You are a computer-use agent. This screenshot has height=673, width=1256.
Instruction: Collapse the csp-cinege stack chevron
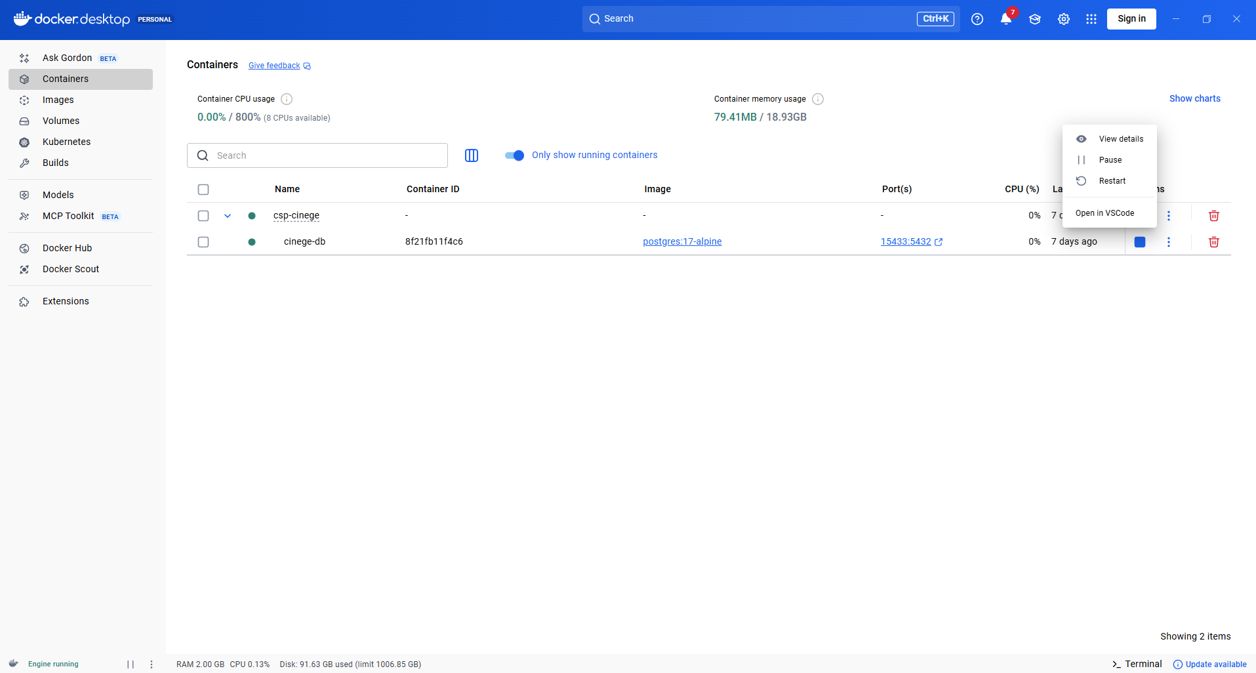click(x=228, y=216)
